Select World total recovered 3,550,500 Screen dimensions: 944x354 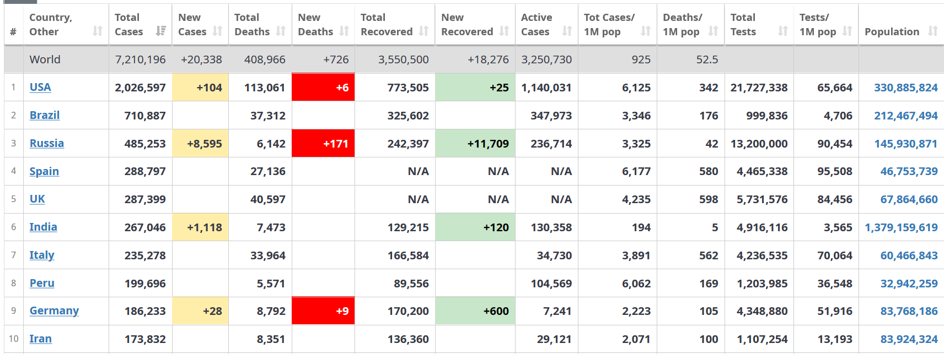tap(404, 59)
